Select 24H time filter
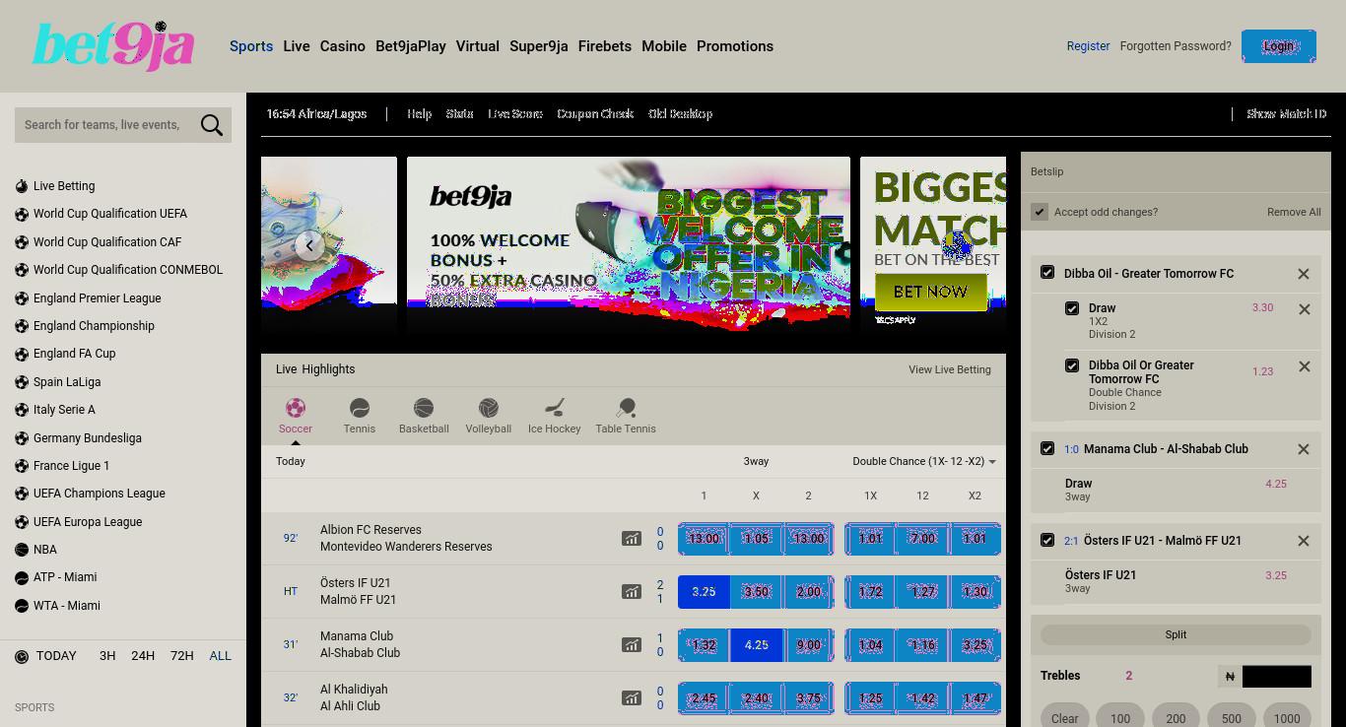This screenshot has width=1346, height=727. click(143, 656)
